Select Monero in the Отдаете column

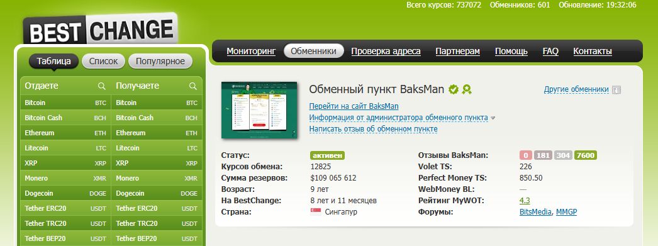(x=65, y=179)
